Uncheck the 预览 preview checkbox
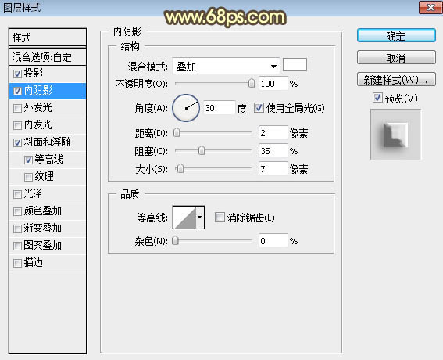The height and width of the screenshot is (360, 443). point(377,98)
